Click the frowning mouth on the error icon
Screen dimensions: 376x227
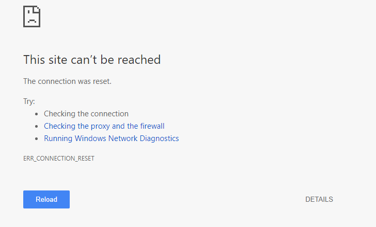point(32,21)
